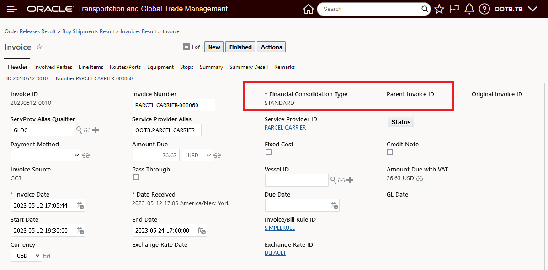This screenshot has width=548, height=270.
Task: Click the Invoice Number input field
Action: click(x=173, y=105)
